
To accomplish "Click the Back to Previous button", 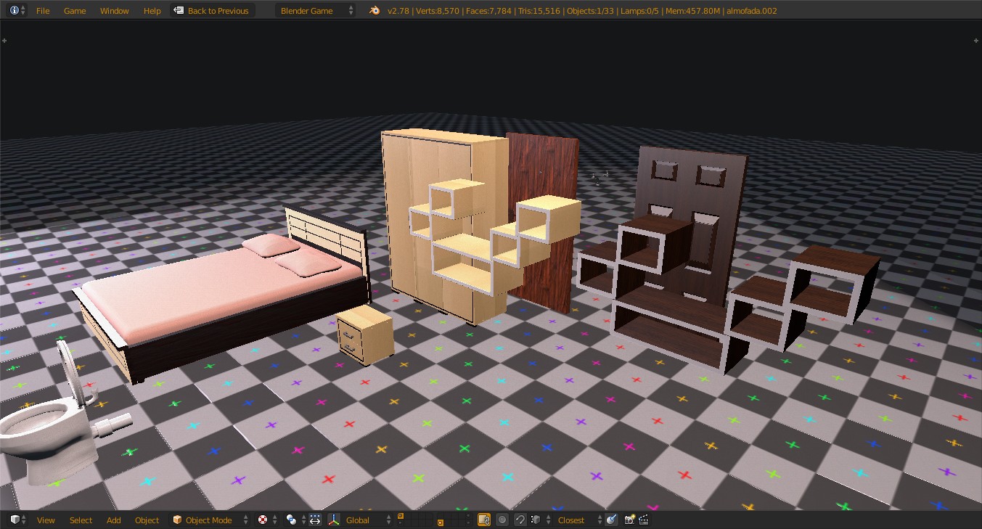I will point(212,11).
